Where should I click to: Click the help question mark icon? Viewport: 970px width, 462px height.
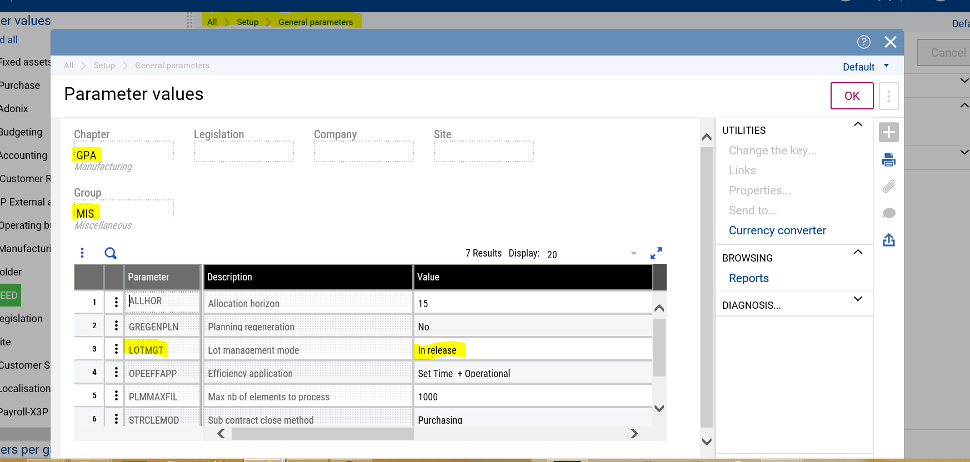863,42
